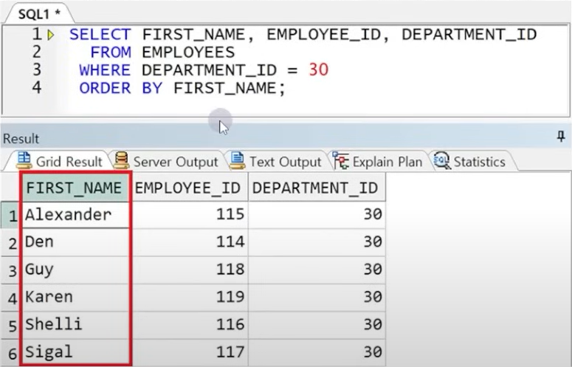Open the Server Output tab
The height and width of the screenshot is (367, 572).
click(x=166, y=161)
